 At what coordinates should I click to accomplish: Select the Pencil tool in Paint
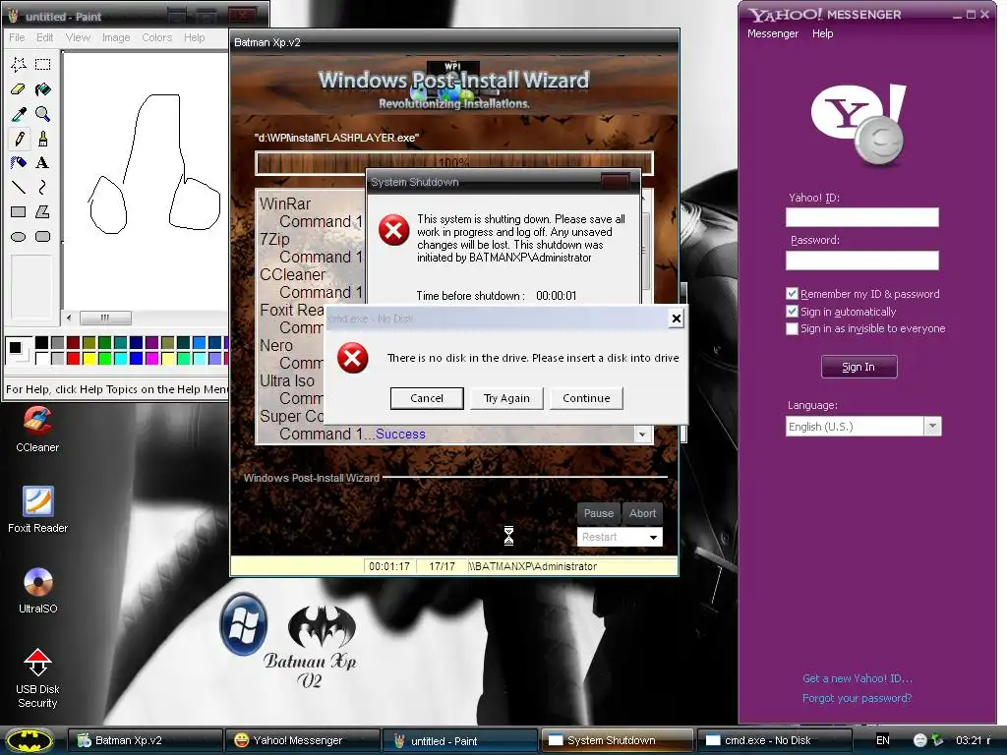point(19,138)
